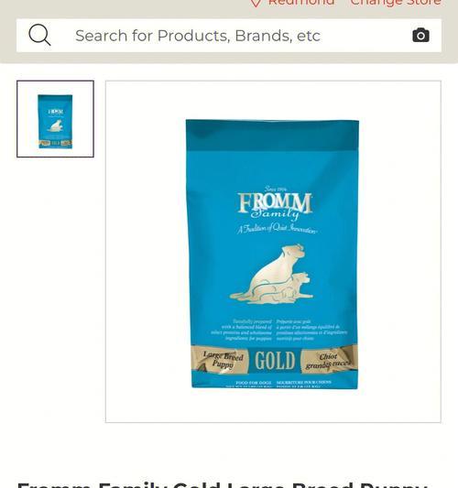Viewport: 458px width, 488px height.
Task: Open the Change Store link
Action: (x=396, y=3)
